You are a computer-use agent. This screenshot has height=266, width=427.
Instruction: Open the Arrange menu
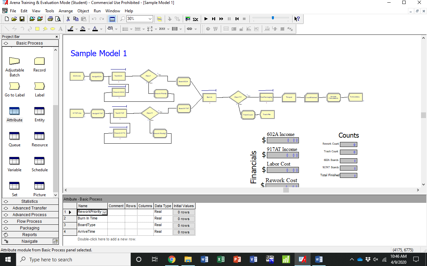[66, 11]
